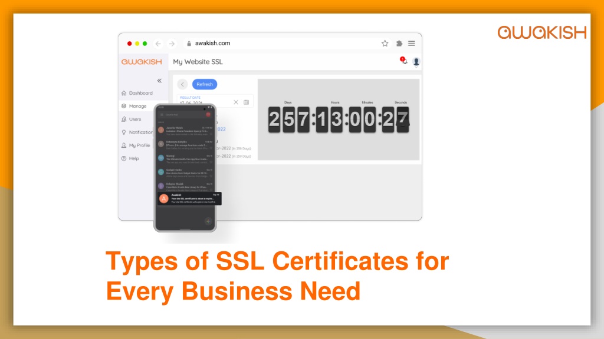
Task: Select Manage in the sidebar
Action: 134,106
